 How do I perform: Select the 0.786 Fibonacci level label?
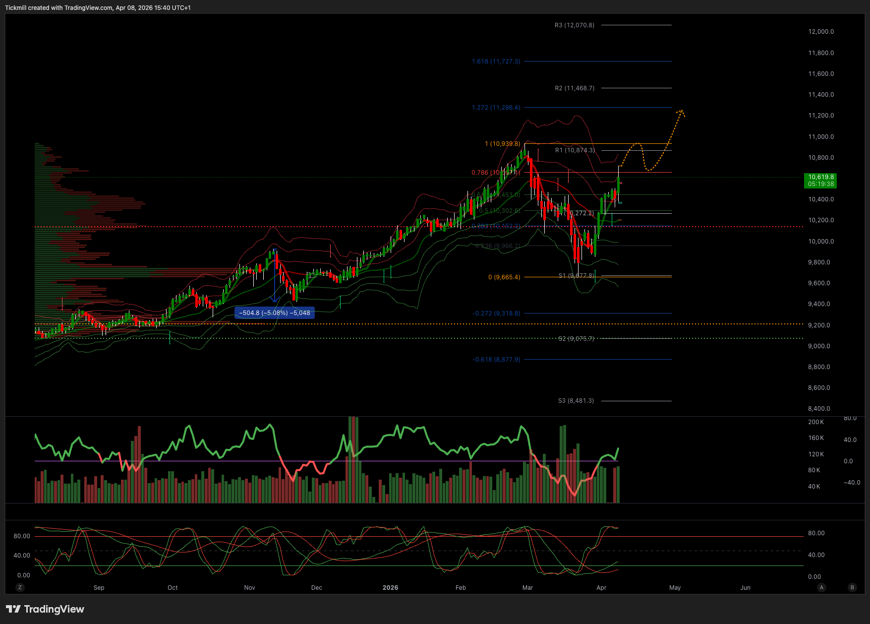(x=495, y=173)
